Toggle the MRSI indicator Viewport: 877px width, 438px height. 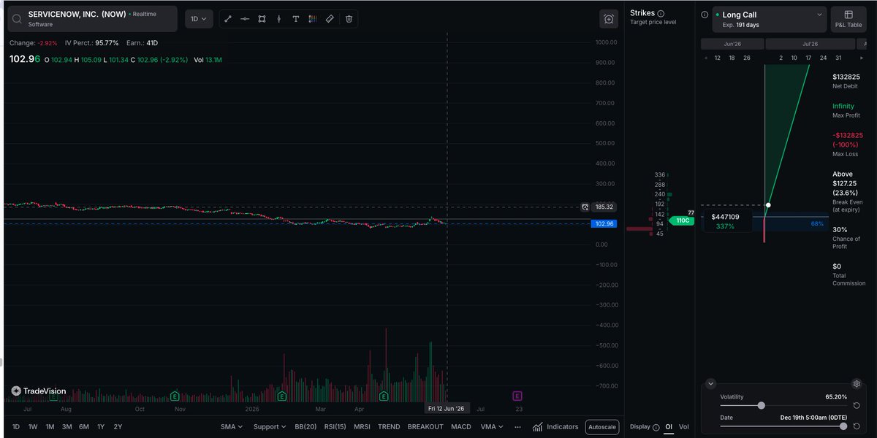click(x=362, y=426)
